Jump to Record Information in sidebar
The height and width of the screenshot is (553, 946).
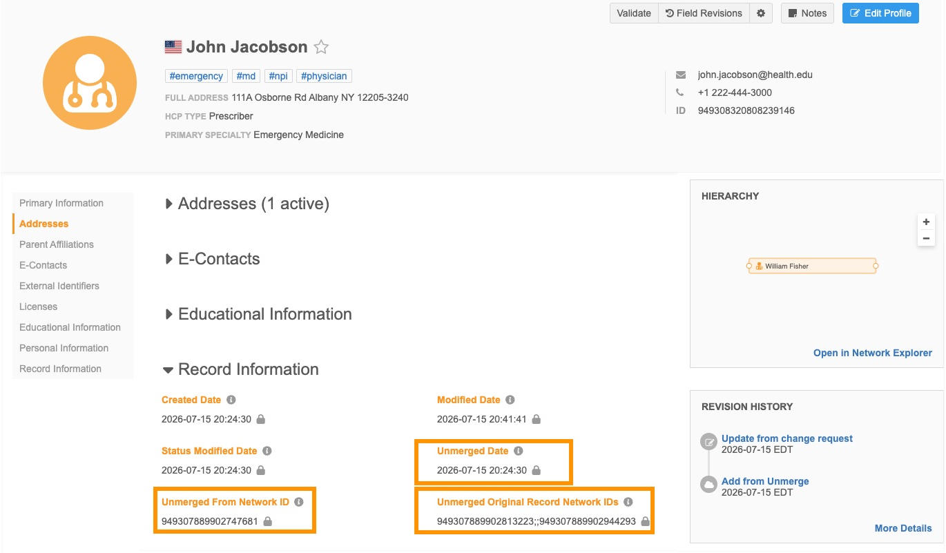[x=61, y=369]
